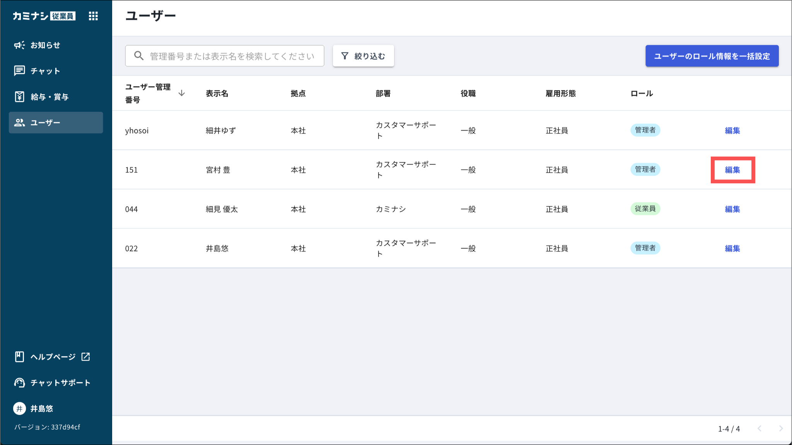The width and height of the screenshot is (792, 445).
Task: Focus the 管理番号または表示名 search field
Action: pyautogui.click(x=232, y=56)
